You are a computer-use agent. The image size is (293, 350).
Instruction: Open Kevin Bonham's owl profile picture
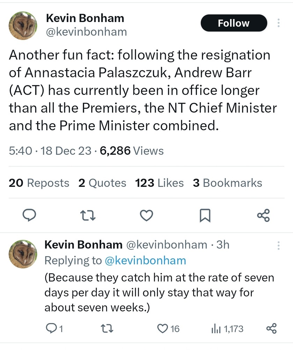click(23, 25)
